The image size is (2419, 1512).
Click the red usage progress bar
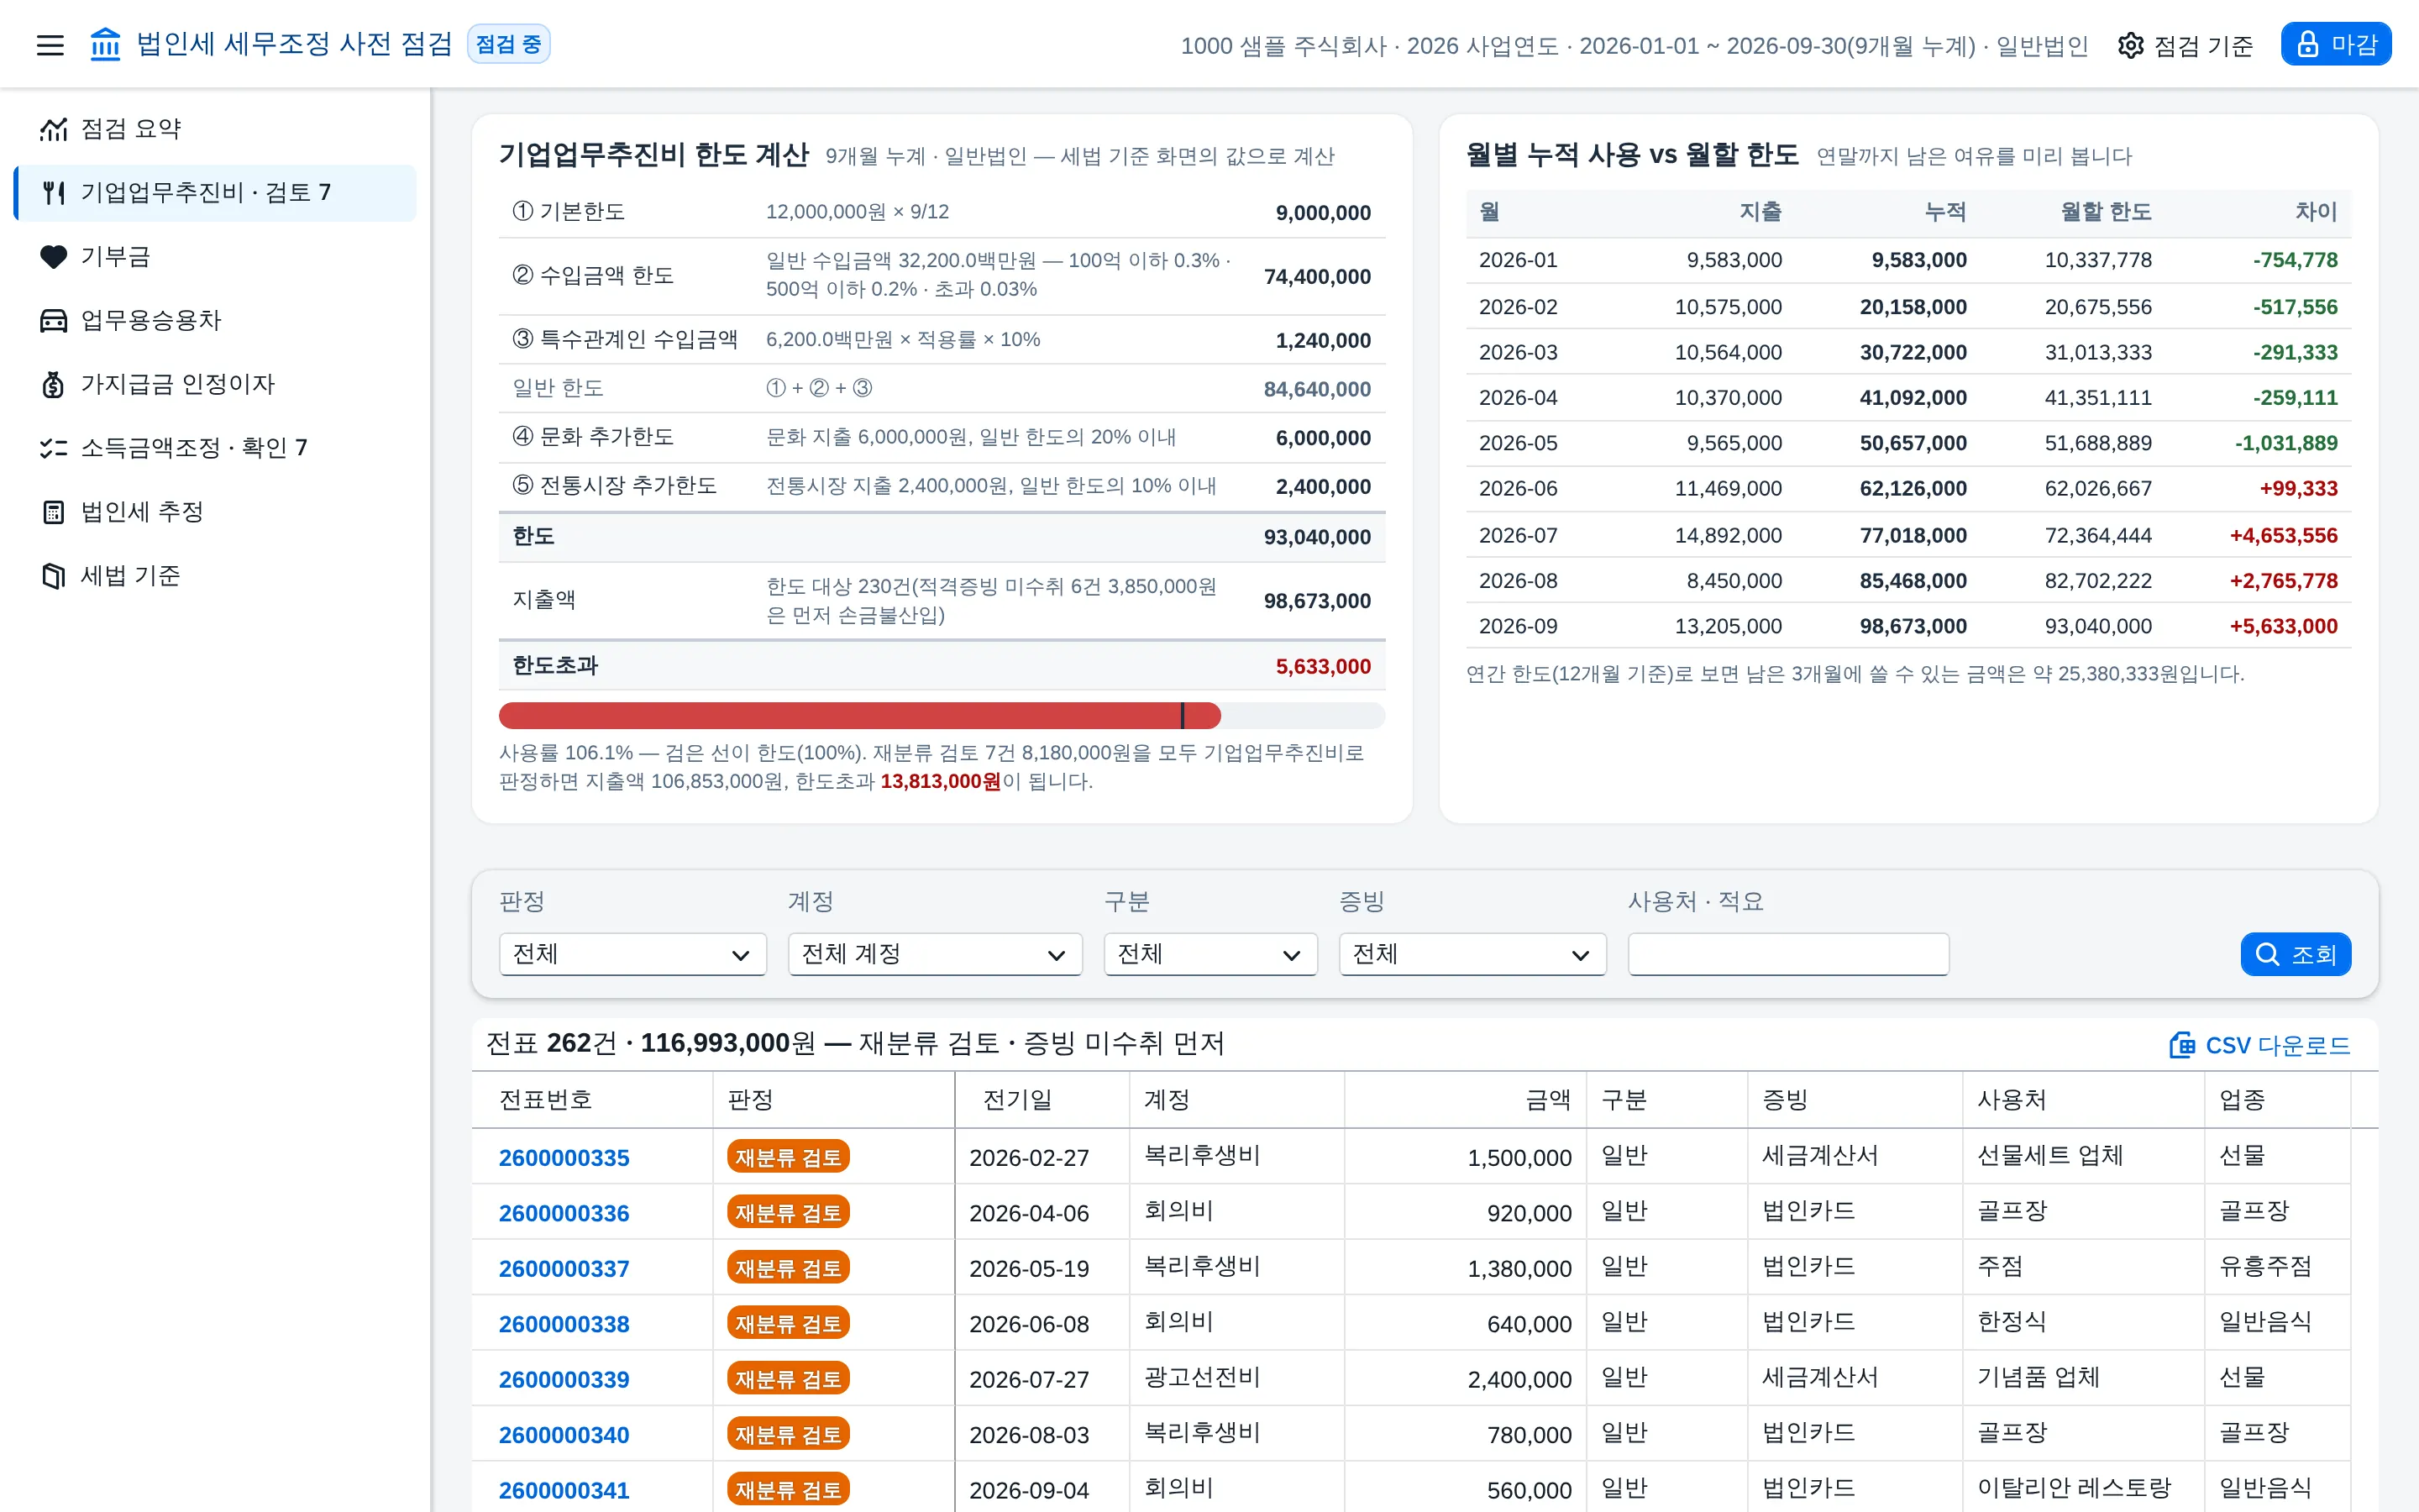(859, 715)
